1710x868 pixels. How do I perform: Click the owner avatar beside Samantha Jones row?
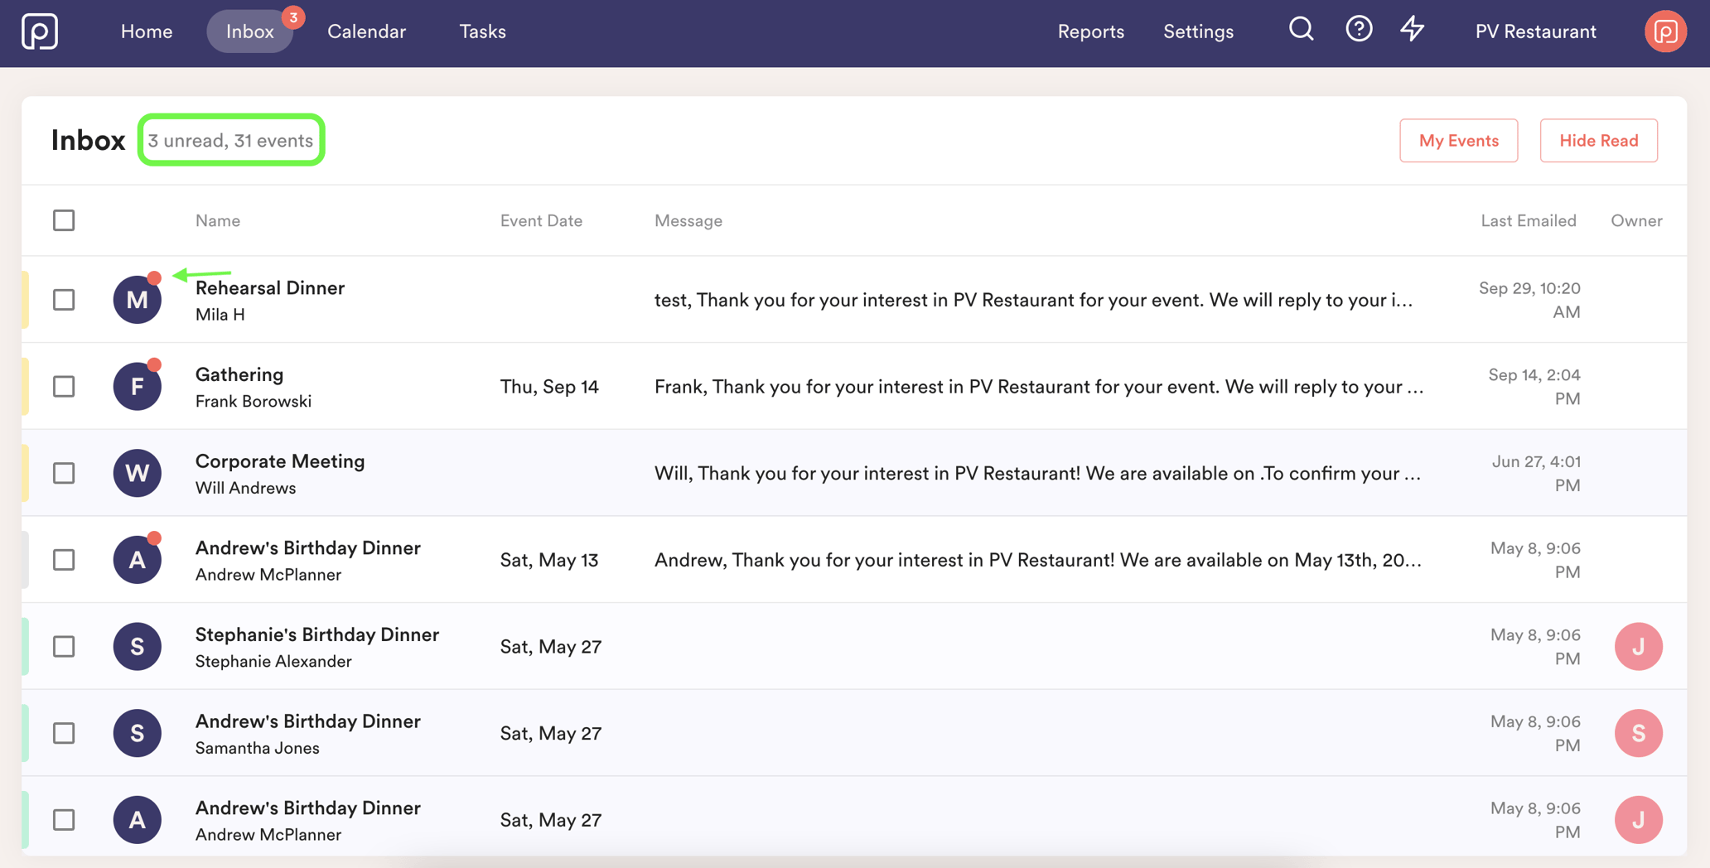click(1638, 733)
